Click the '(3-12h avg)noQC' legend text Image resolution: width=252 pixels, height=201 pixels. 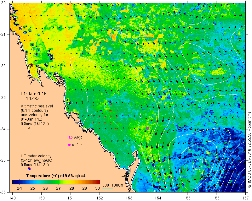(36, 160)
